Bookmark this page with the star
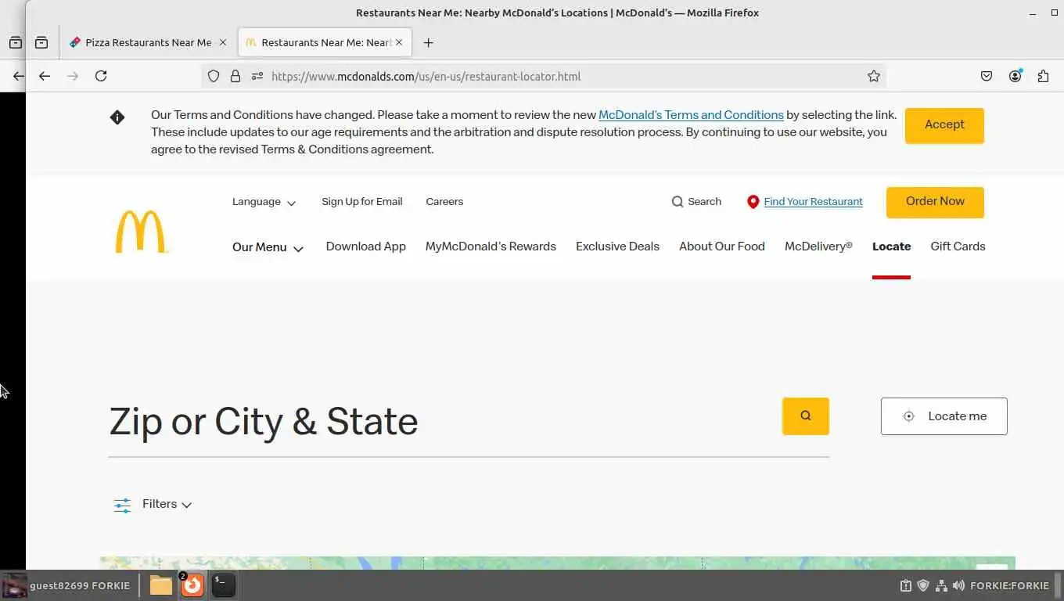Image resolution: width=1064 pixels, height=601 pixels. [x=874, y=76]
